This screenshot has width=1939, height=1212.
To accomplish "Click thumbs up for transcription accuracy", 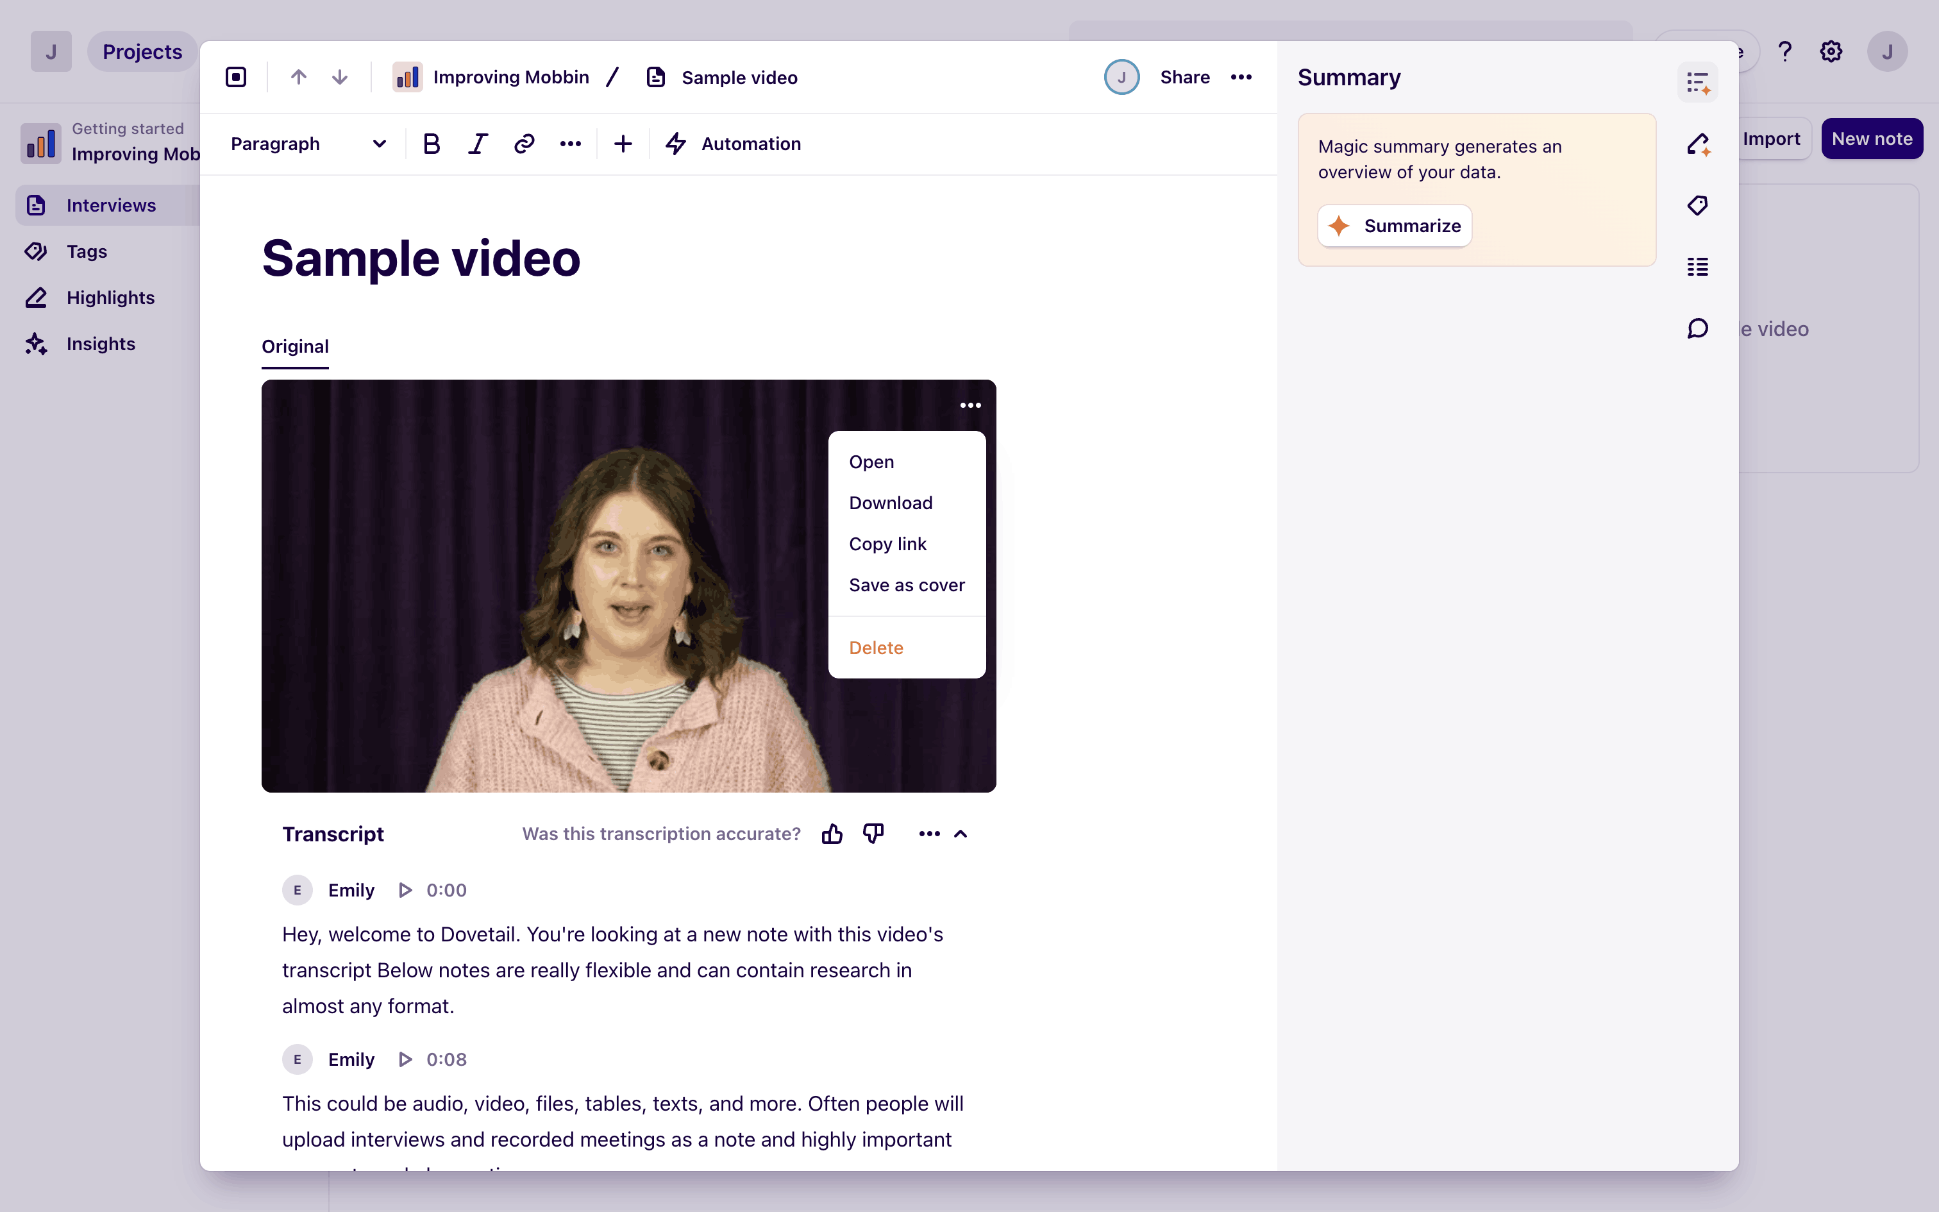I will 832,834.
